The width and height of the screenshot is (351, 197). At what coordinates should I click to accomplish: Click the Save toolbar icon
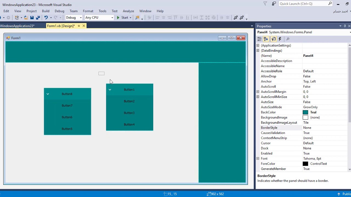point(32,18)
